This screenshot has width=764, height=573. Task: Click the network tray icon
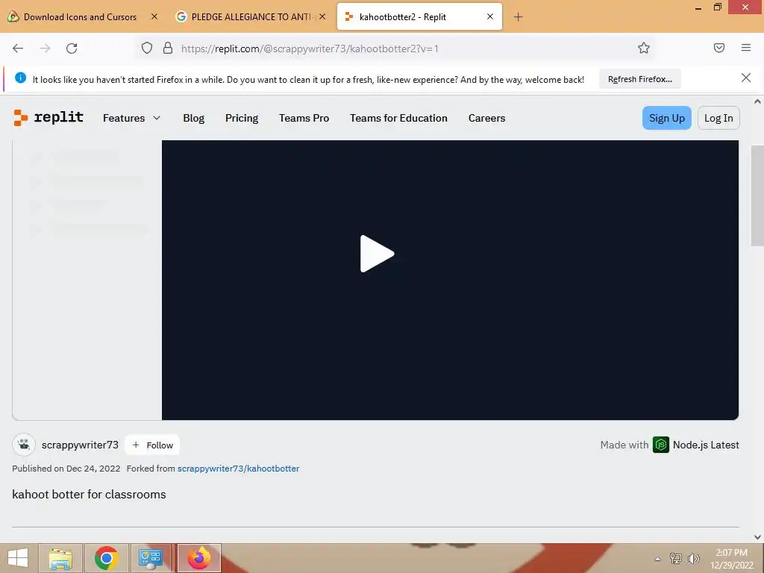[676, 558]
